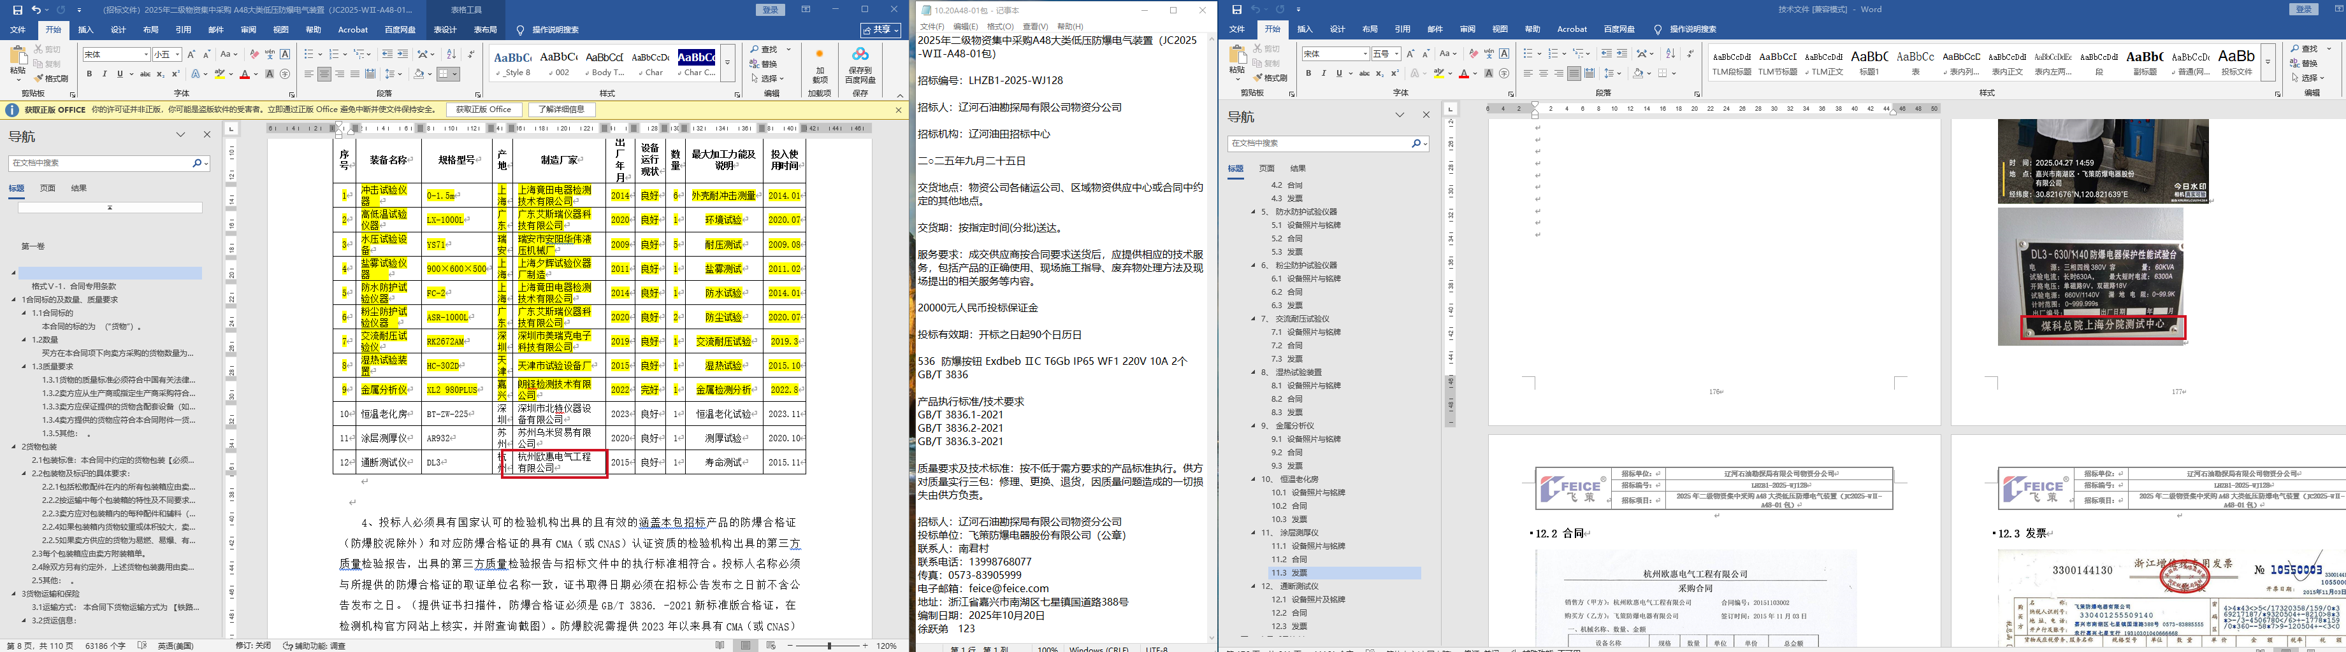Clear all formatting in 招标文件 window
The image size is (2346, 652).
pos(255,55)
